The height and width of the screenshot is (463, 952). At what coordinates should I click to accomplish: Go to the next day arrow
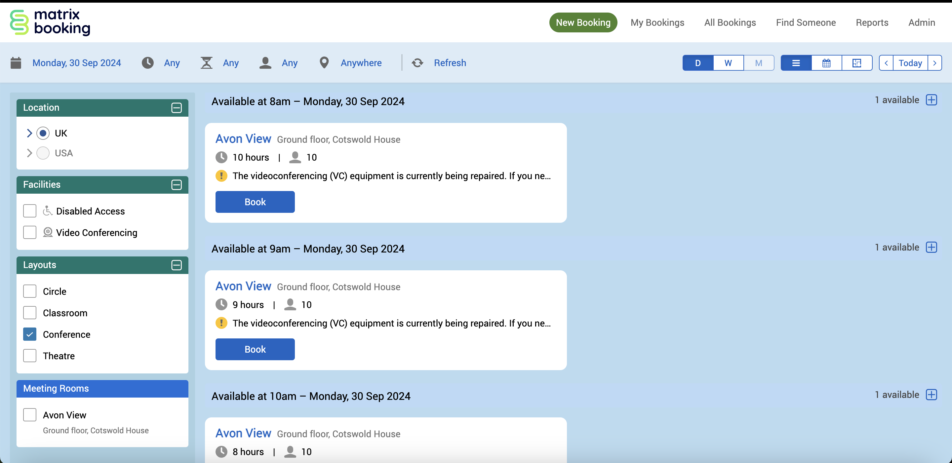pyautogui.click(x=934, y=63)
